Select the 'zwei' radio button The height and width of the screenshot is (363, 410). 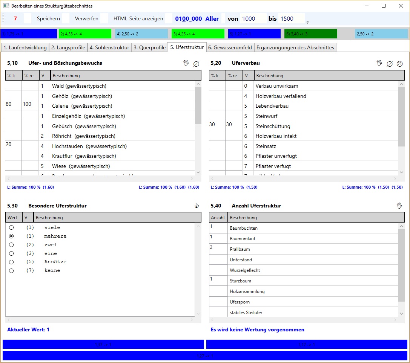tap(11, 245)
